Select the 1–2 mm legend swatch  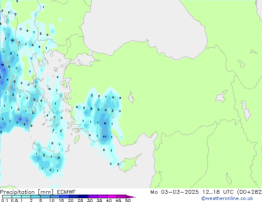pyautogui.click(x=26, y=197)
